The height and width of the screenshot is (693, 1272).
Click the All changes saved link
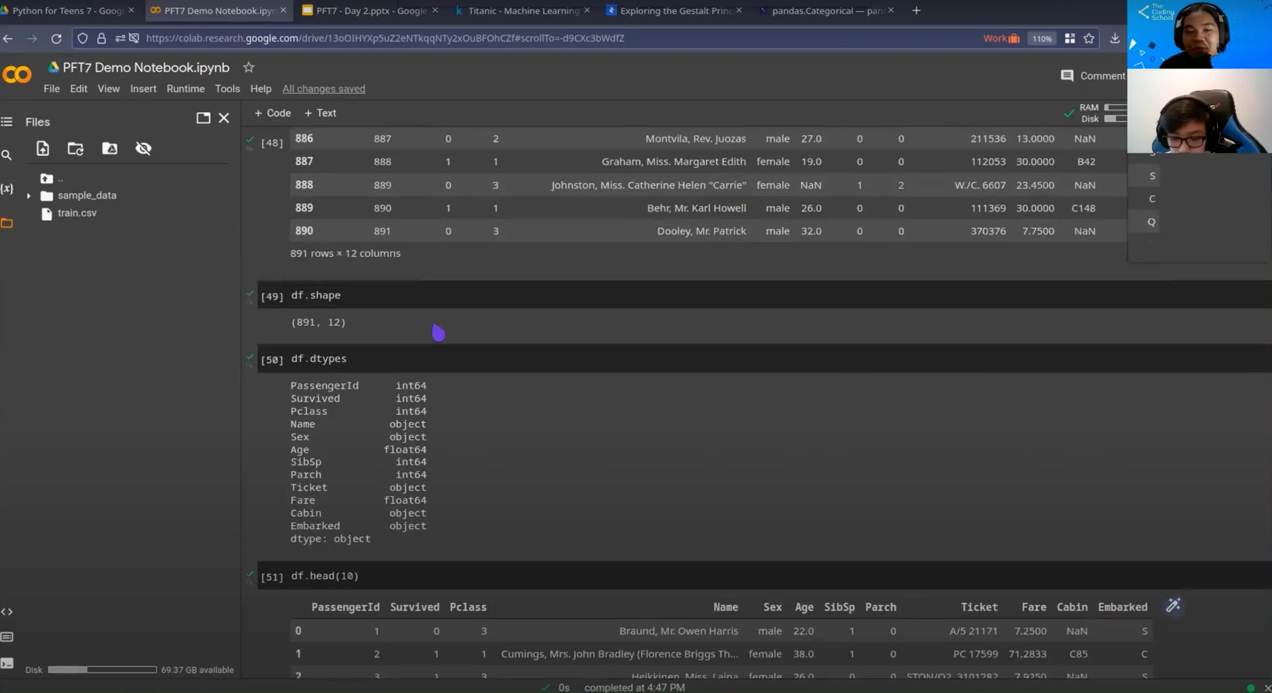click(x=323, y=89)
